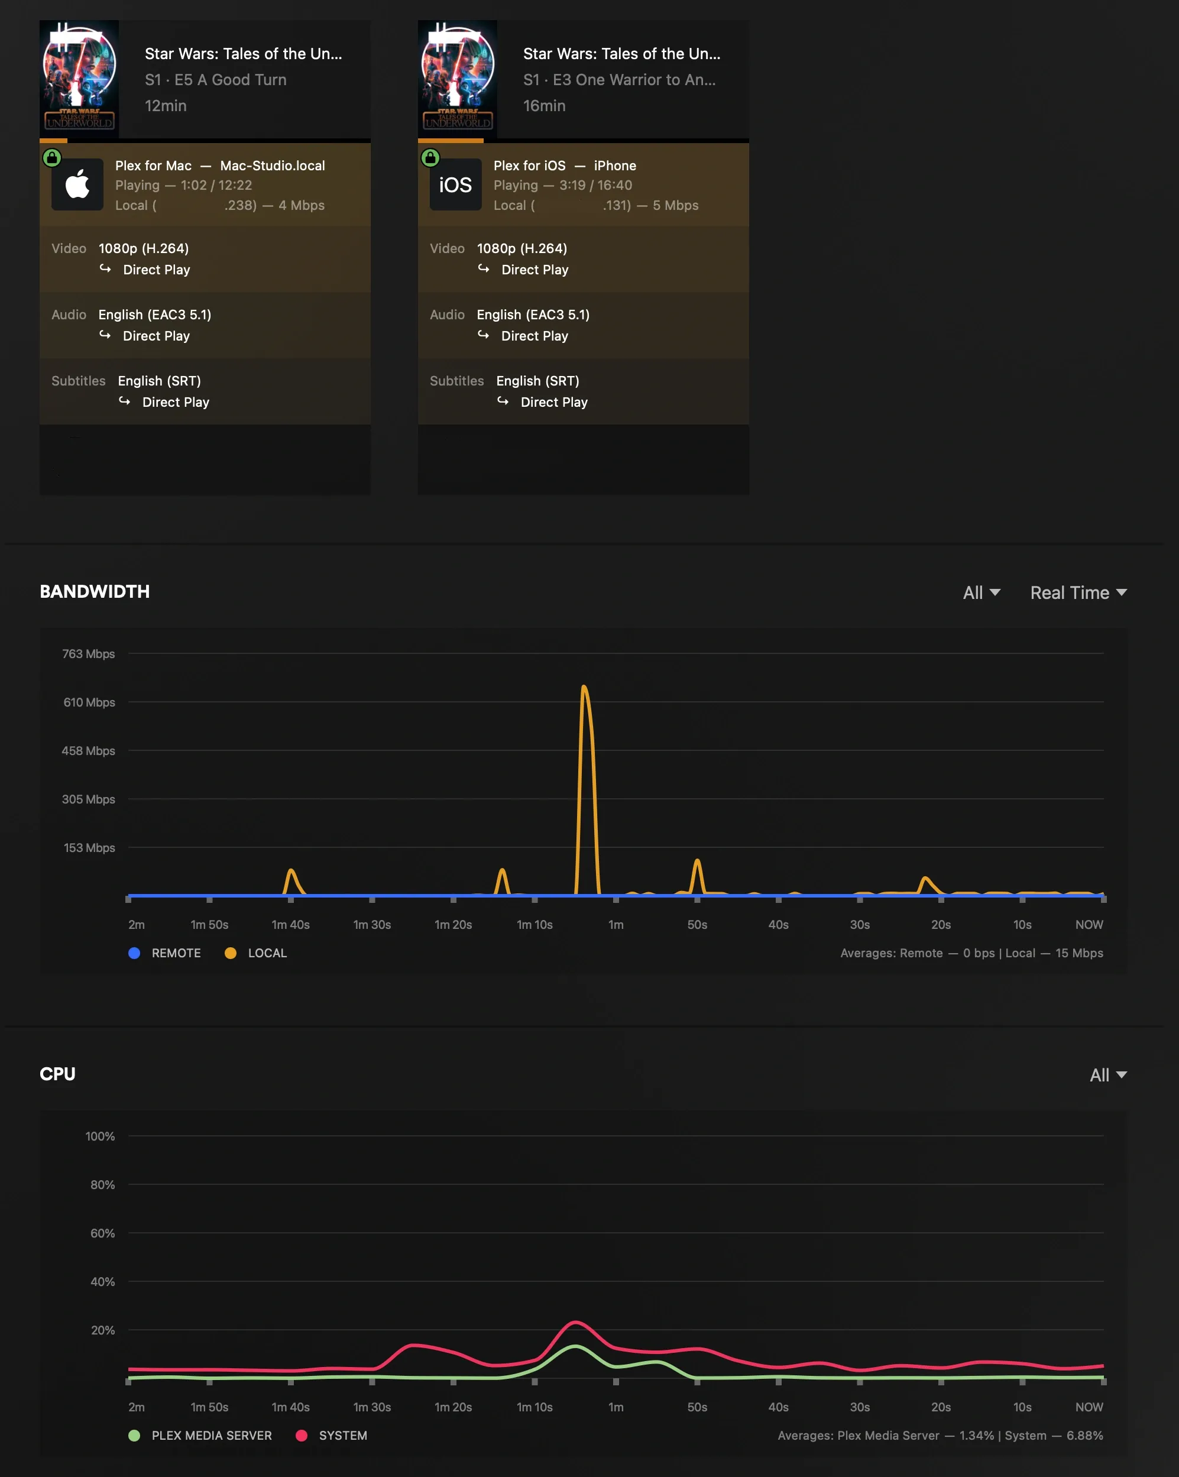Click Audio English (EAC3 5.1) on iPhone session

tap(533, 315)
